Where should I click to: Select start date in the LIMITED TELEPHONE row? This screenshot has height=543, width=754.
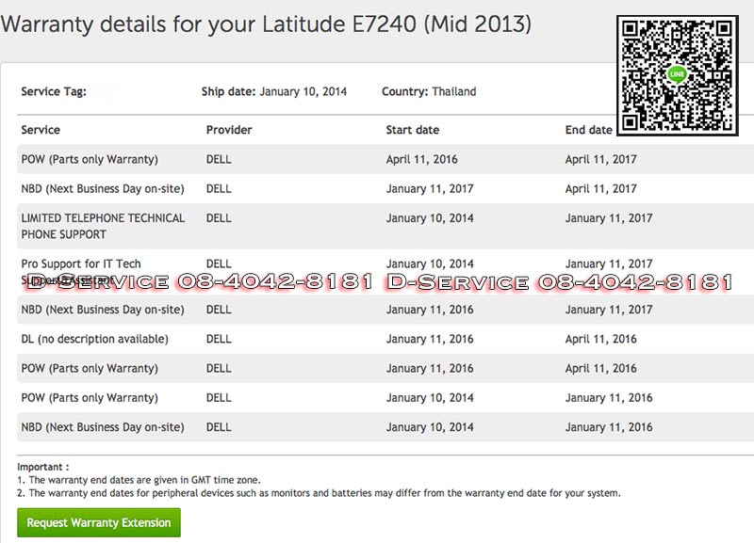430,218
